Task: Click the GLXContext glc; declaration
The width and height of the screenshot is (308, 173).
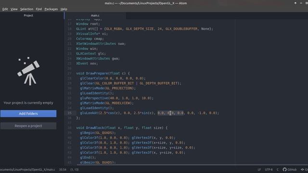Action: [x=91, y=53]
